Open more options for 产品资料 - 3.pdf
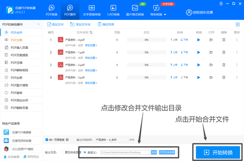Image resolution: width=244 pixels, height=161 pixels. tap(237, 77)
